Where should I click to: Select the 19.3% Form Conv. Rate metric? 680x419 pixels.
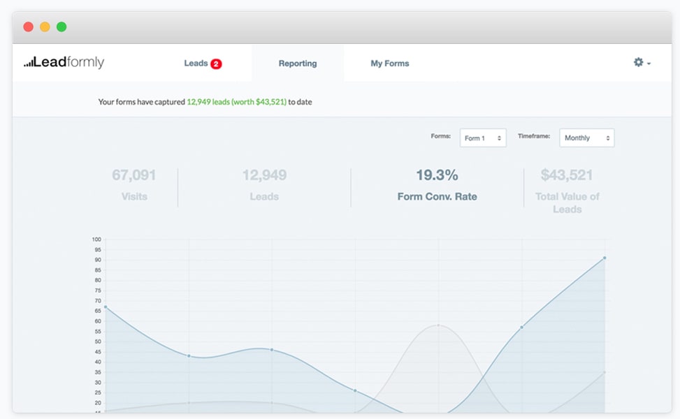click(x=437, y=185)
